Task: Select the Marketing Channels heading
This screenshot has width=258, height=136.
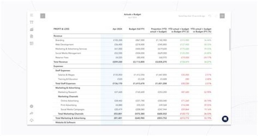Action: 68,96
